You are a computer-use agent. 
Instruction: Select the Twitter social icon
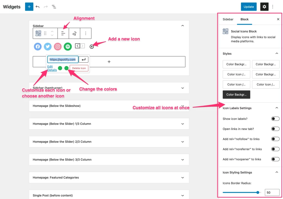(x=48, y=47)
